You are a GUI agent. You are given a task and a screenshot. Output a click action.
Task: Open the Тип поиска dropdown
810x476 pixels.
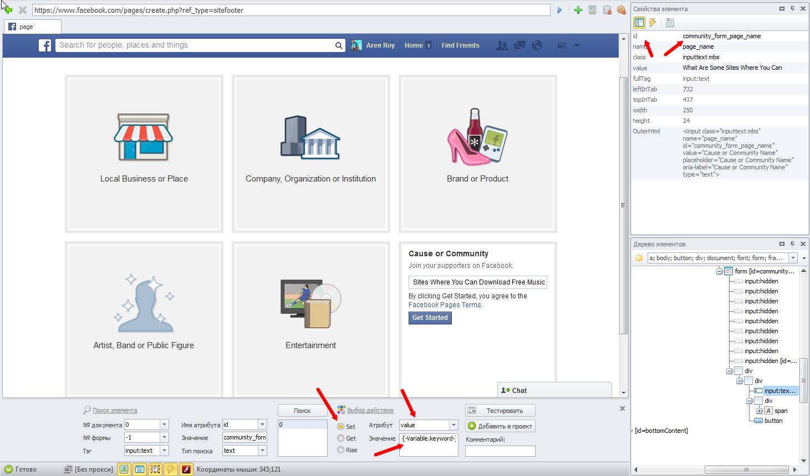[263, 451]
